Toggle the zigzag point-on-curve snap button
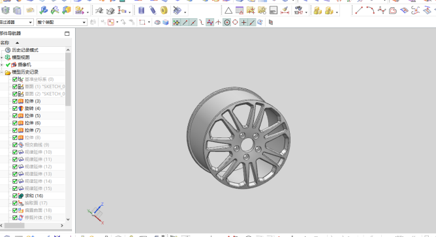This screenshot has height=237, width=436. pos(210,22)
